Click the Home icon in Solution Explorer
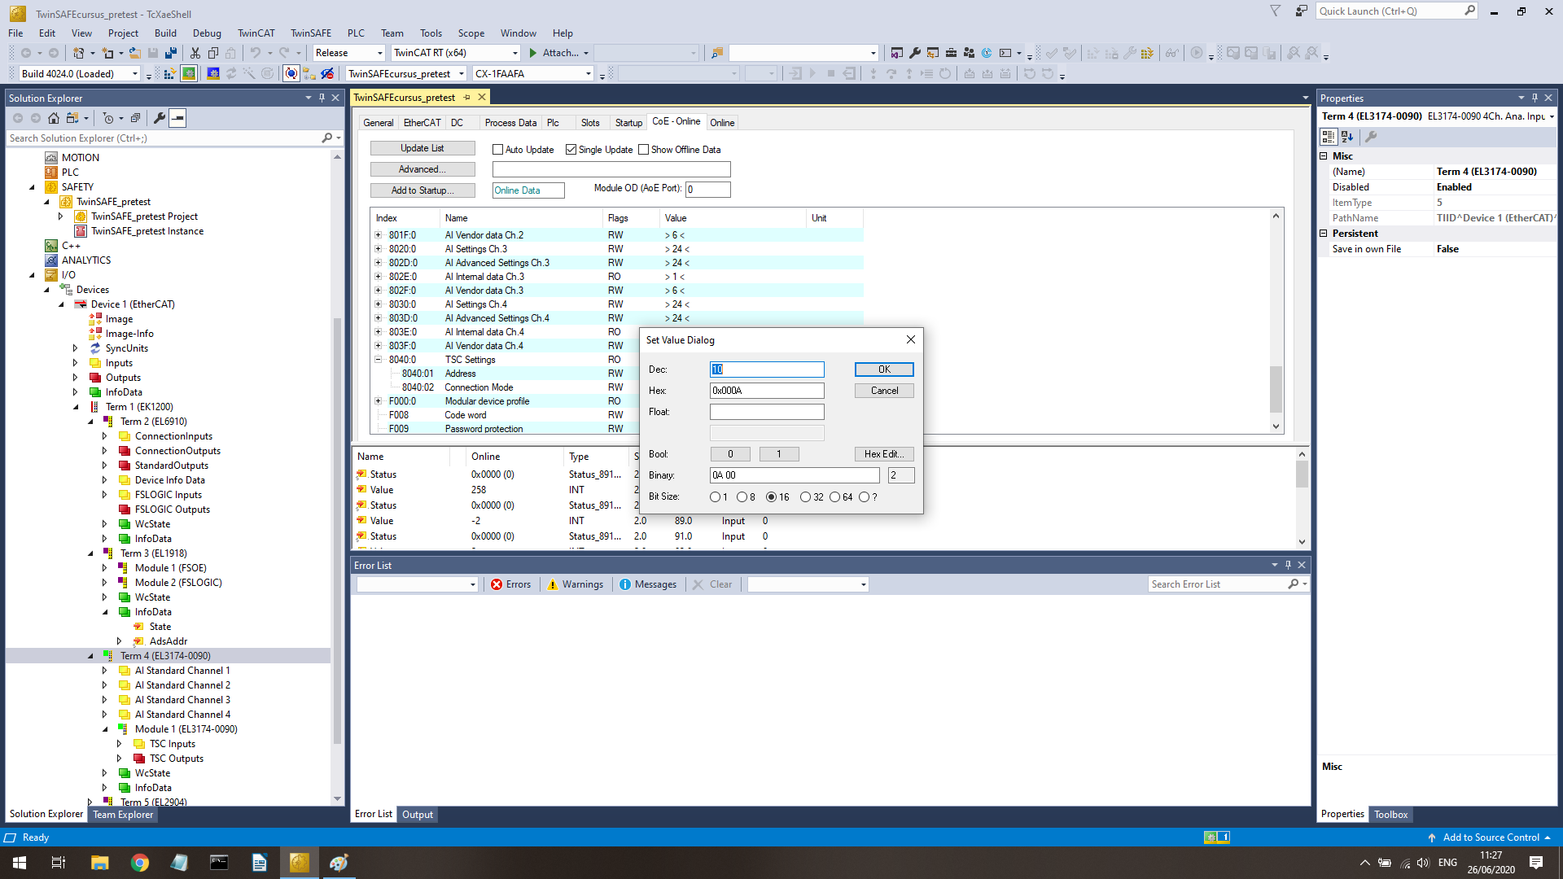 click(x=54, y=118)
